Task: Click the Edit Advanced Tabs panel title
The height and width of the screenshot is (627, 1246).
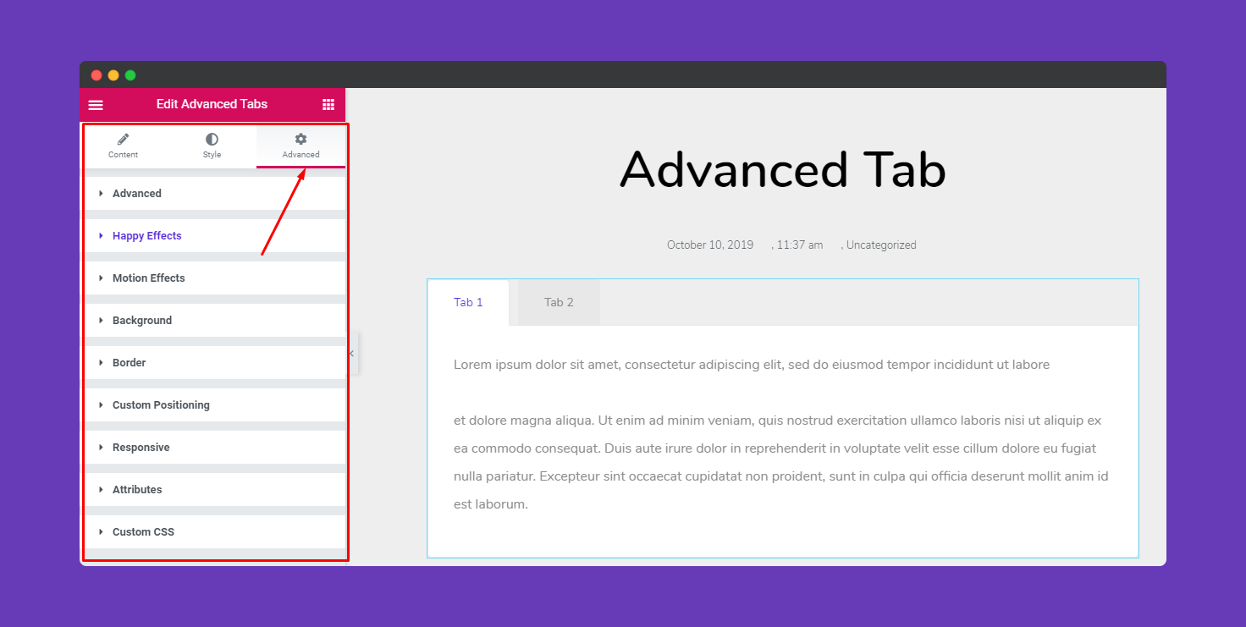Action: pos(212,104)
